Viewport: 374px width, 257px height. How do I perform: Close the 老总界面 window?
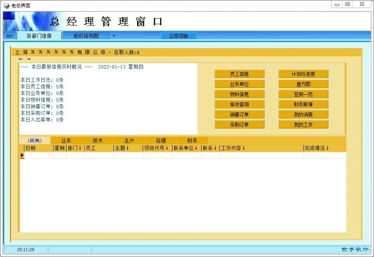click(362, 4)
